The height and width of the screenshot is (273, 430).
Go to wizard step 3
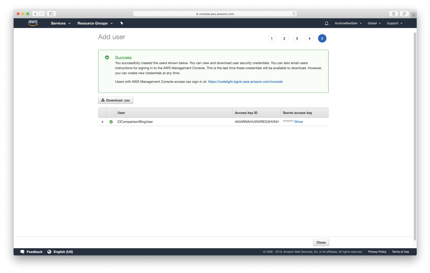click(297, 38)
